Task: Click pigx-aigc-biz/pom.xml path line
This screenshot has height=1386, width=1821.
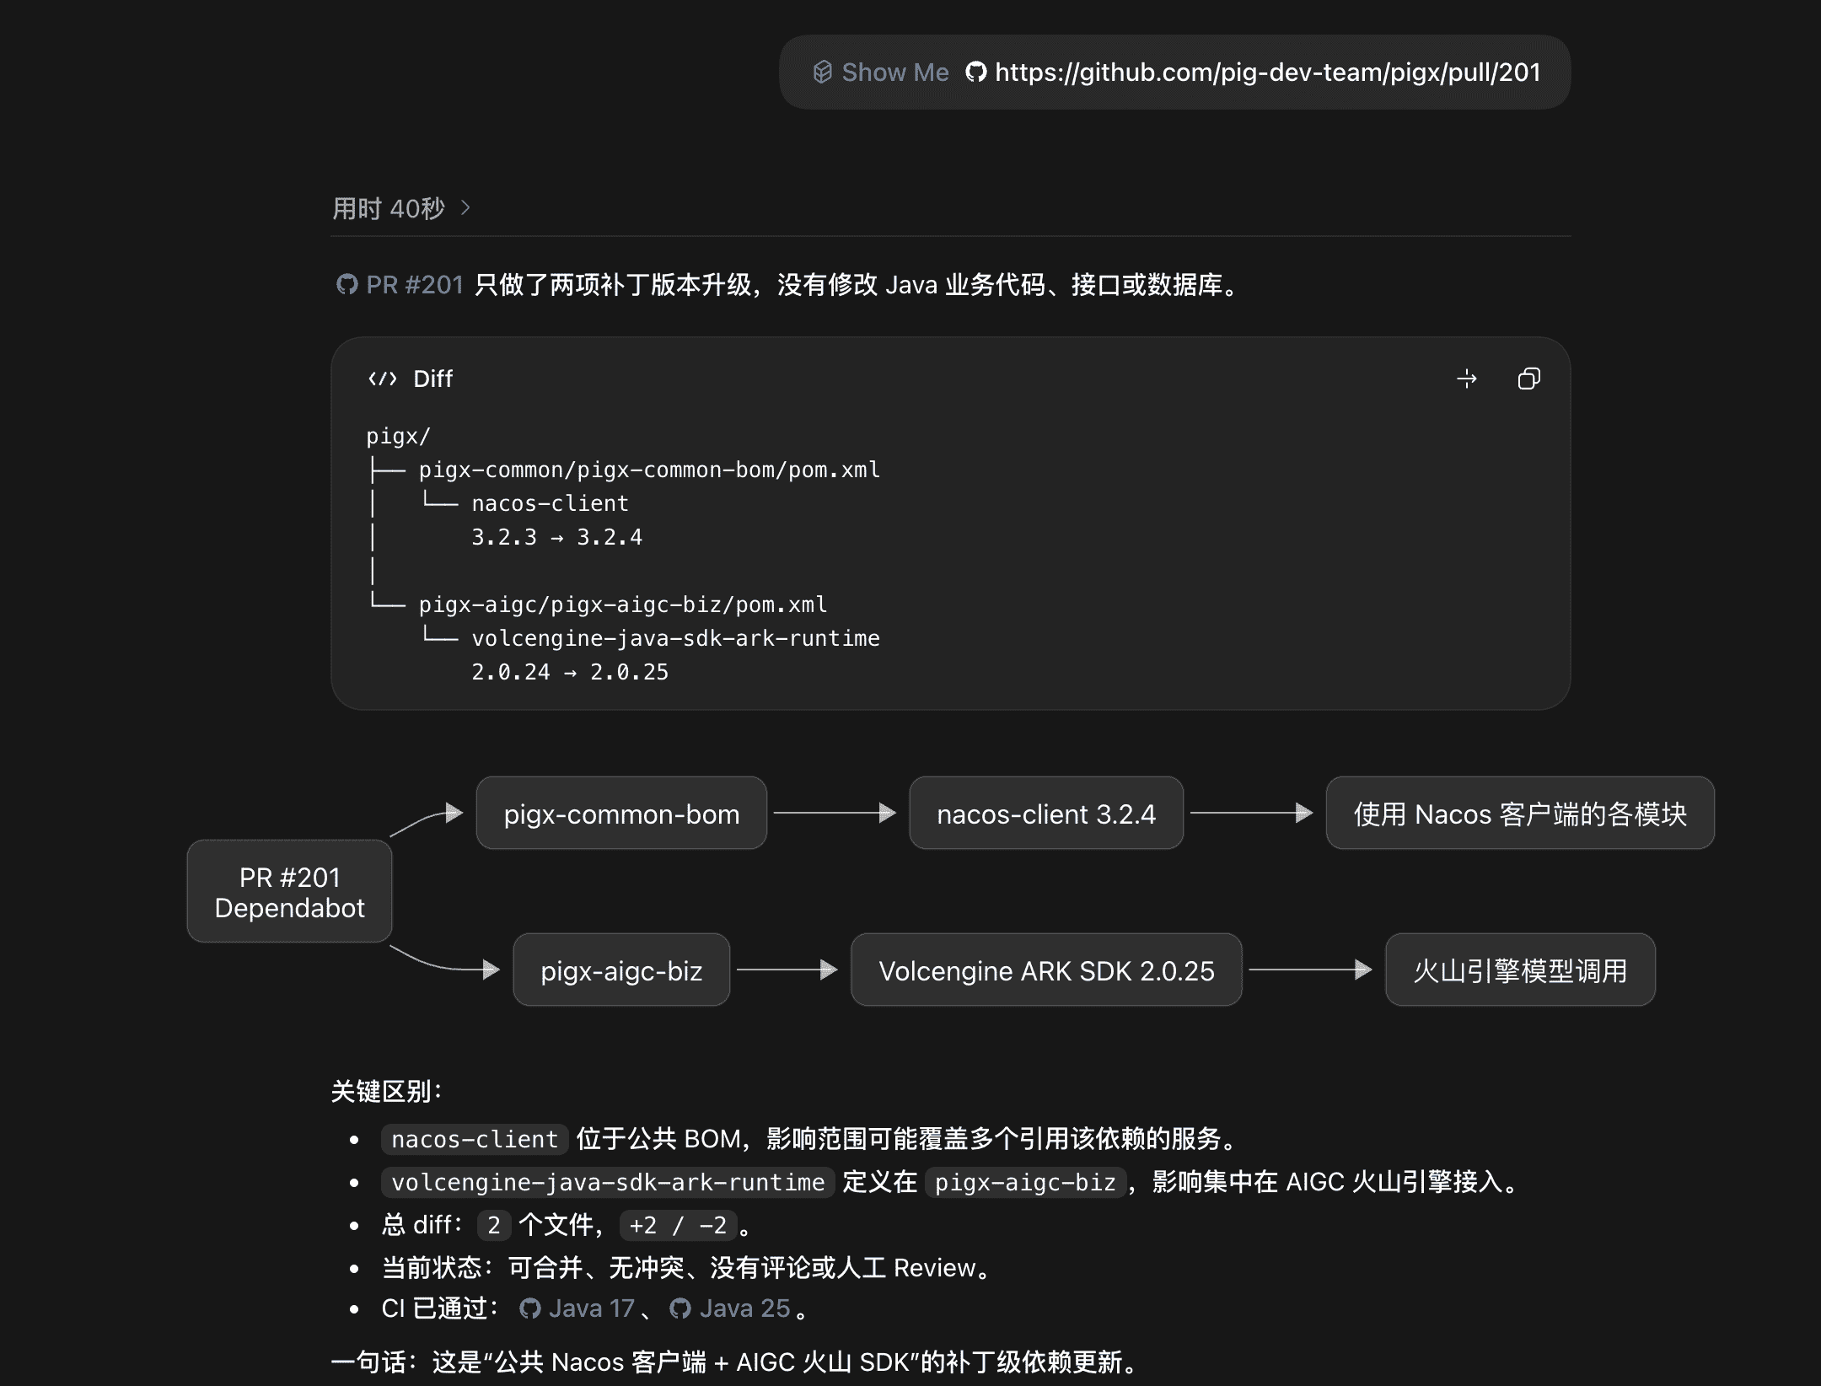Action: coord(623,604)
